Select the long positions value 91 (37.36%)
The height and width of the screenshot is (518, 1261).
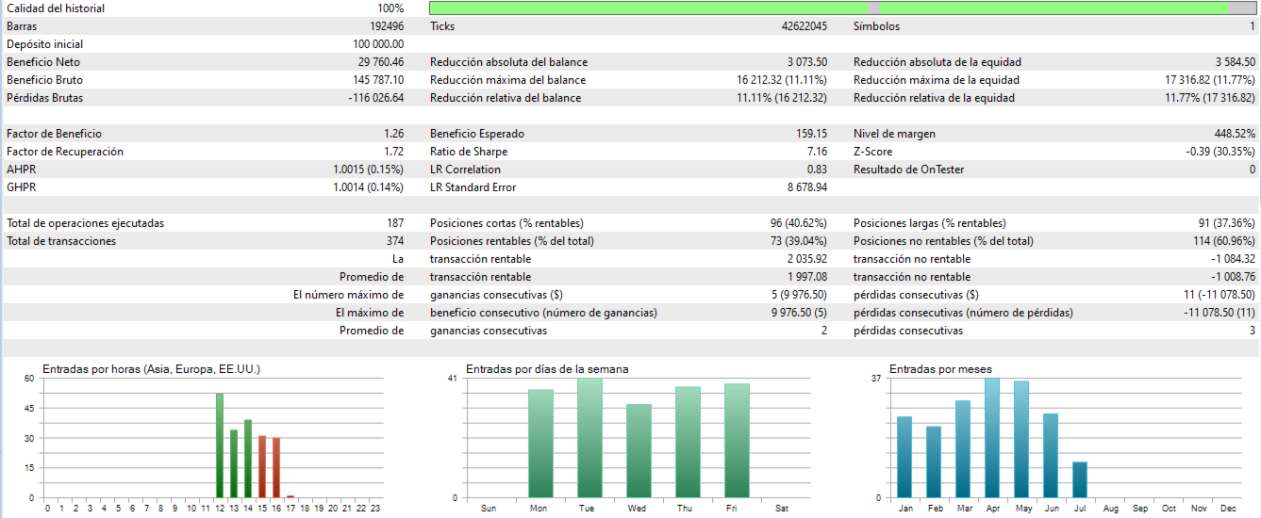(1227, 223)
